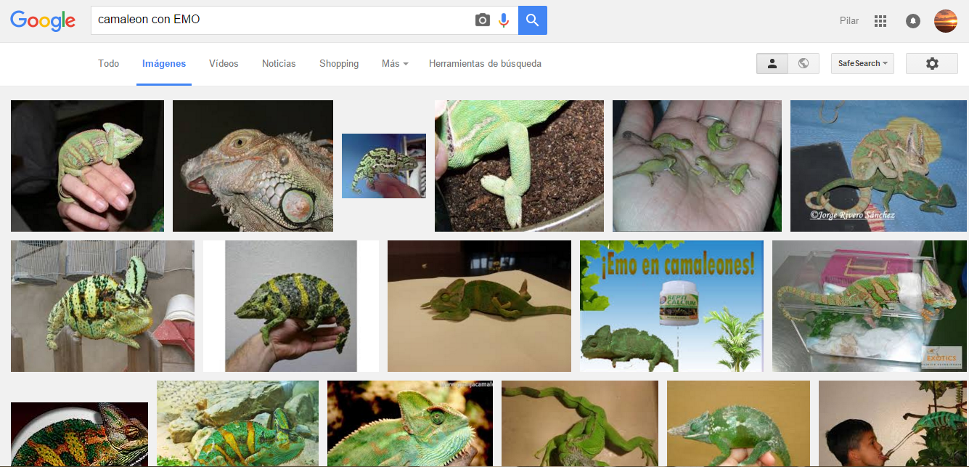This screenshot has height=467, width=969.
Task: Go to the Vídeos tab
Action: pyautogui.click(x=224, y=64)
